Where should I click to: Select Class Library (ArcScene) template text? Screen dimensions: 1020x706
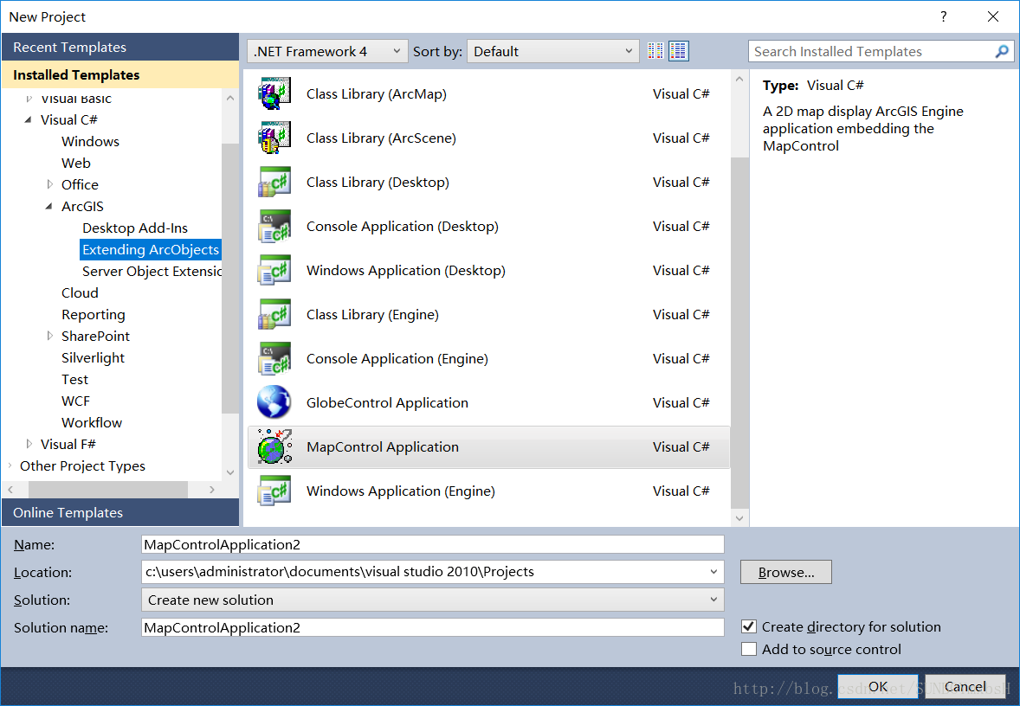(x=381, y=138)
